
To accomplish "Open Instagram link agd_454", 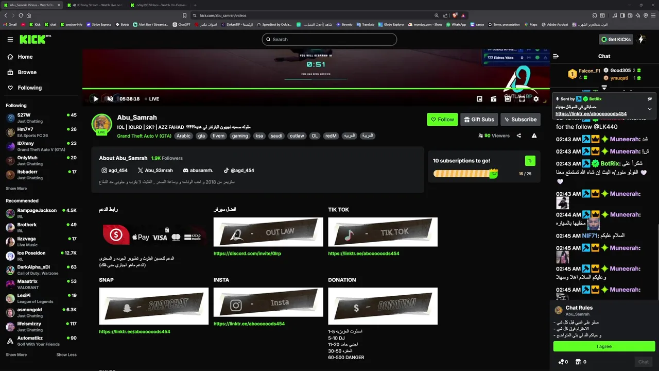I will pyautogui.click(x=114, y=171).
